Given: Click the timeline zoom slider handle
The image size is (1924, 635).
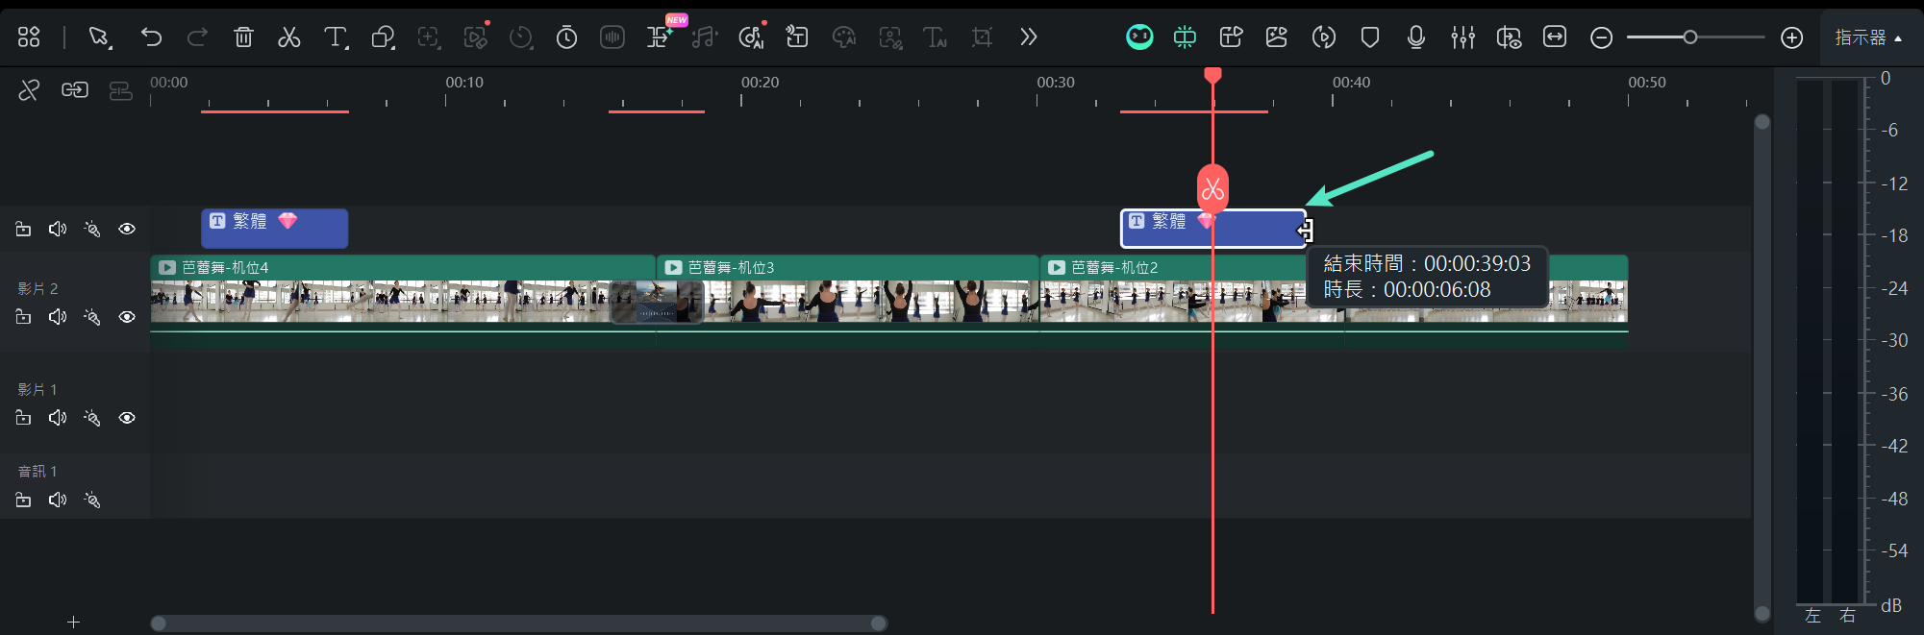Looking at the screenshot, I should pos(1689,37).
